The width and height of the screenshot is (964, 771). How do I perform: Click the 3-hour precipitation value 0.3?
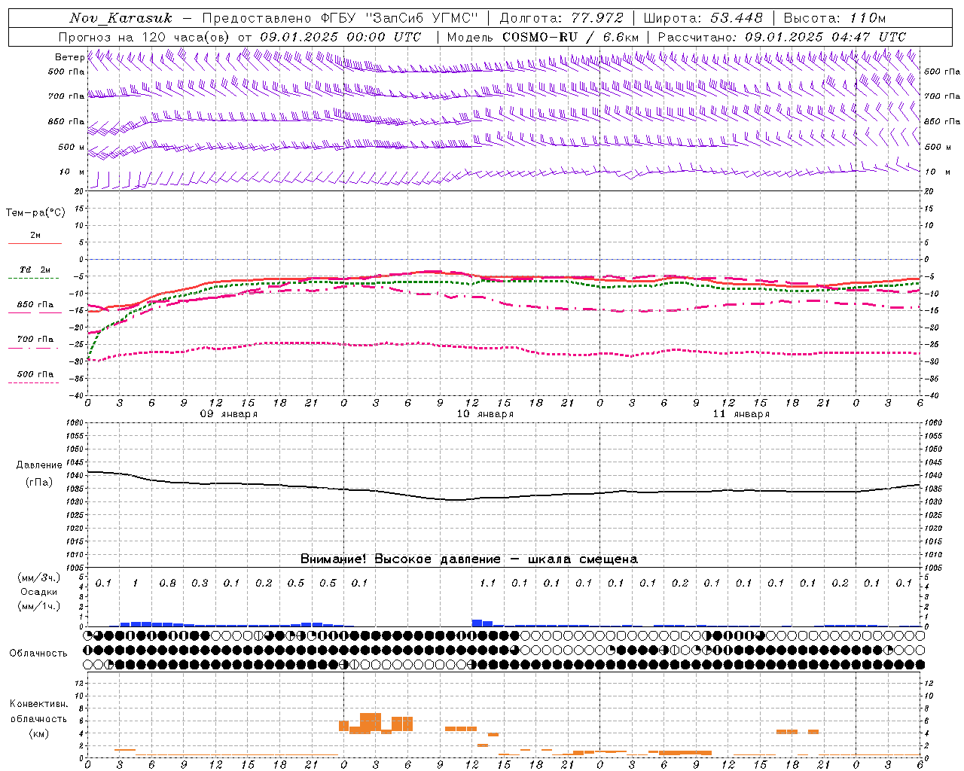click(200, 584)
